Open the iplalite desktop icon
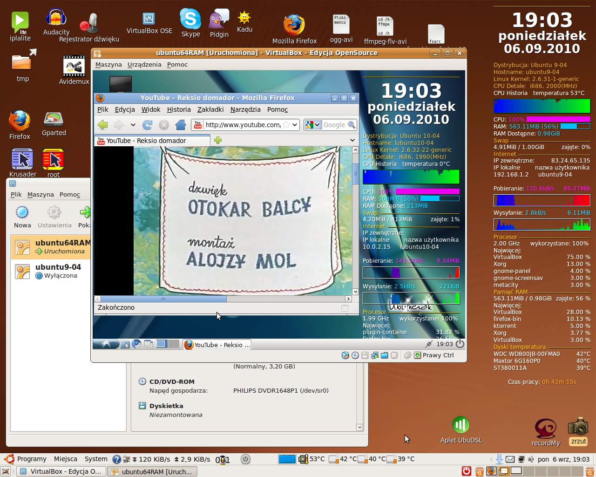Screen dimensions: 596x477 click(x=20, y=26)
